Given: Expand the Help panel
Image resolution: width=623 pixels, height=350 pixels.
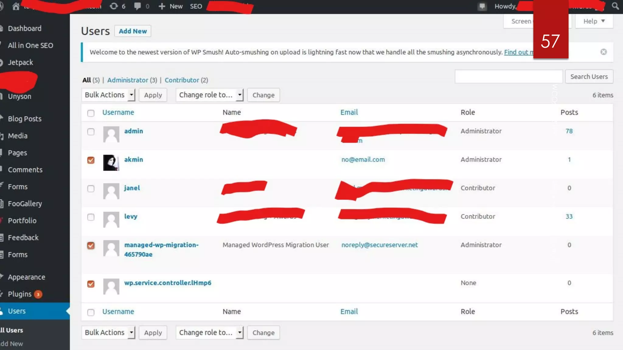Looking at the screenshot, I should (594, 21).
